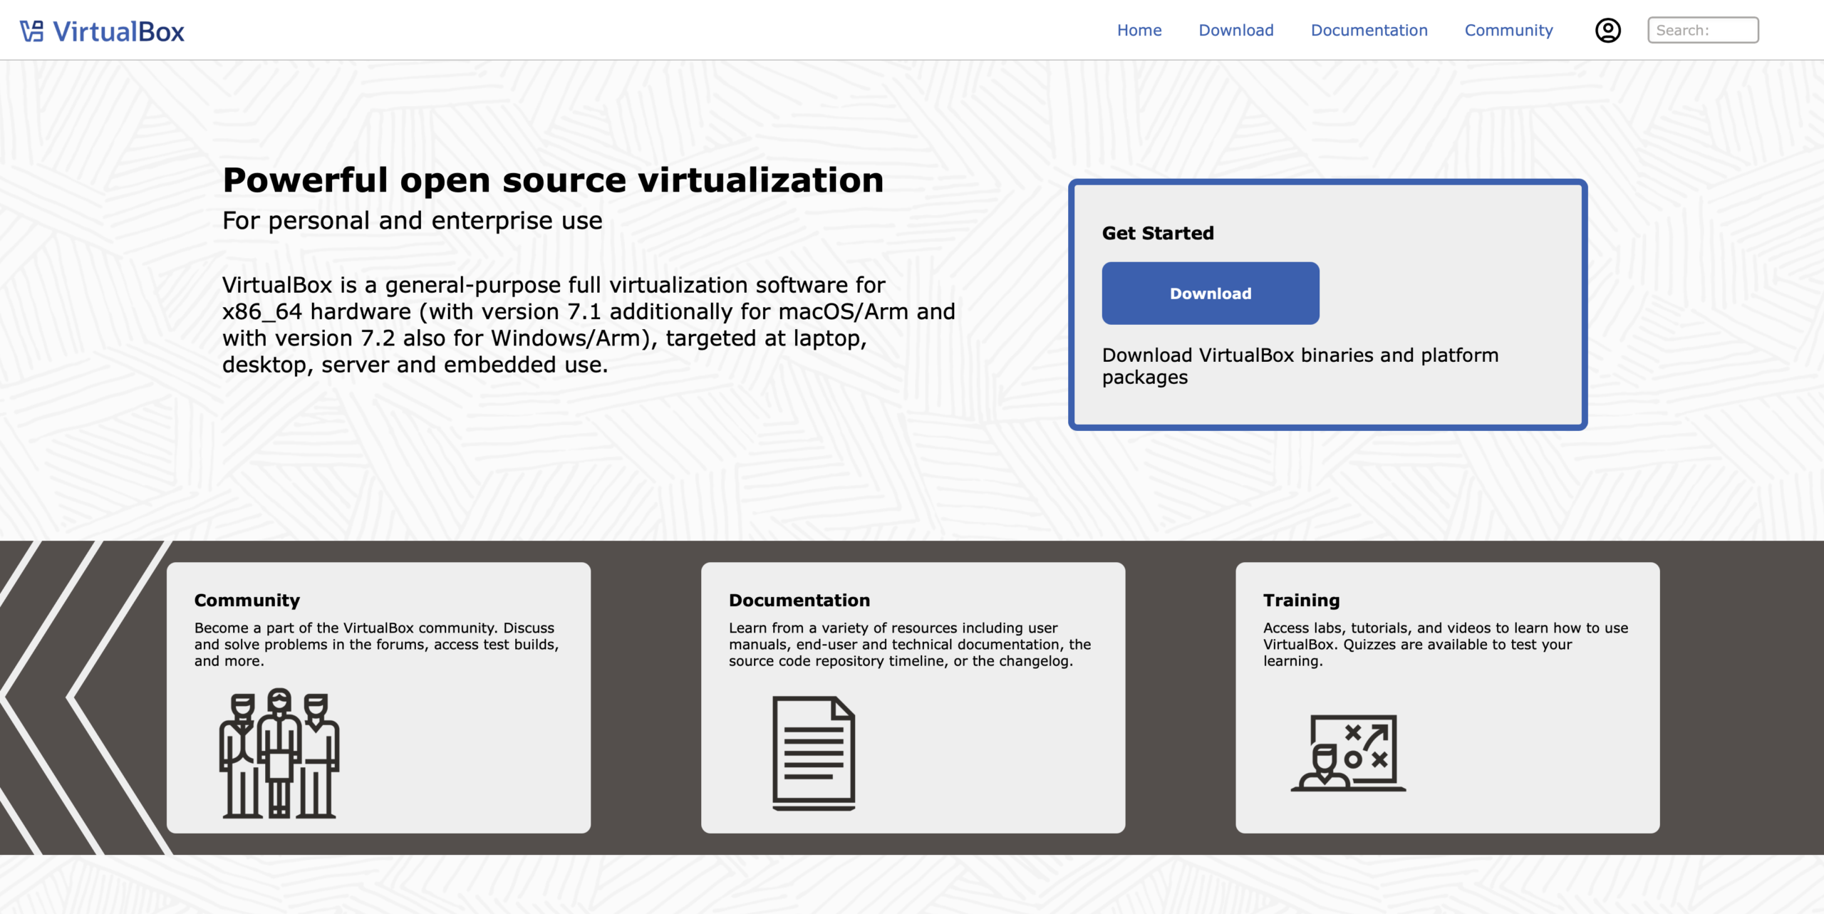Image resolution: width=1824 pixels, height=914 pixels.
Task: Click the Documentation page icon
Action: coord(814,753)
